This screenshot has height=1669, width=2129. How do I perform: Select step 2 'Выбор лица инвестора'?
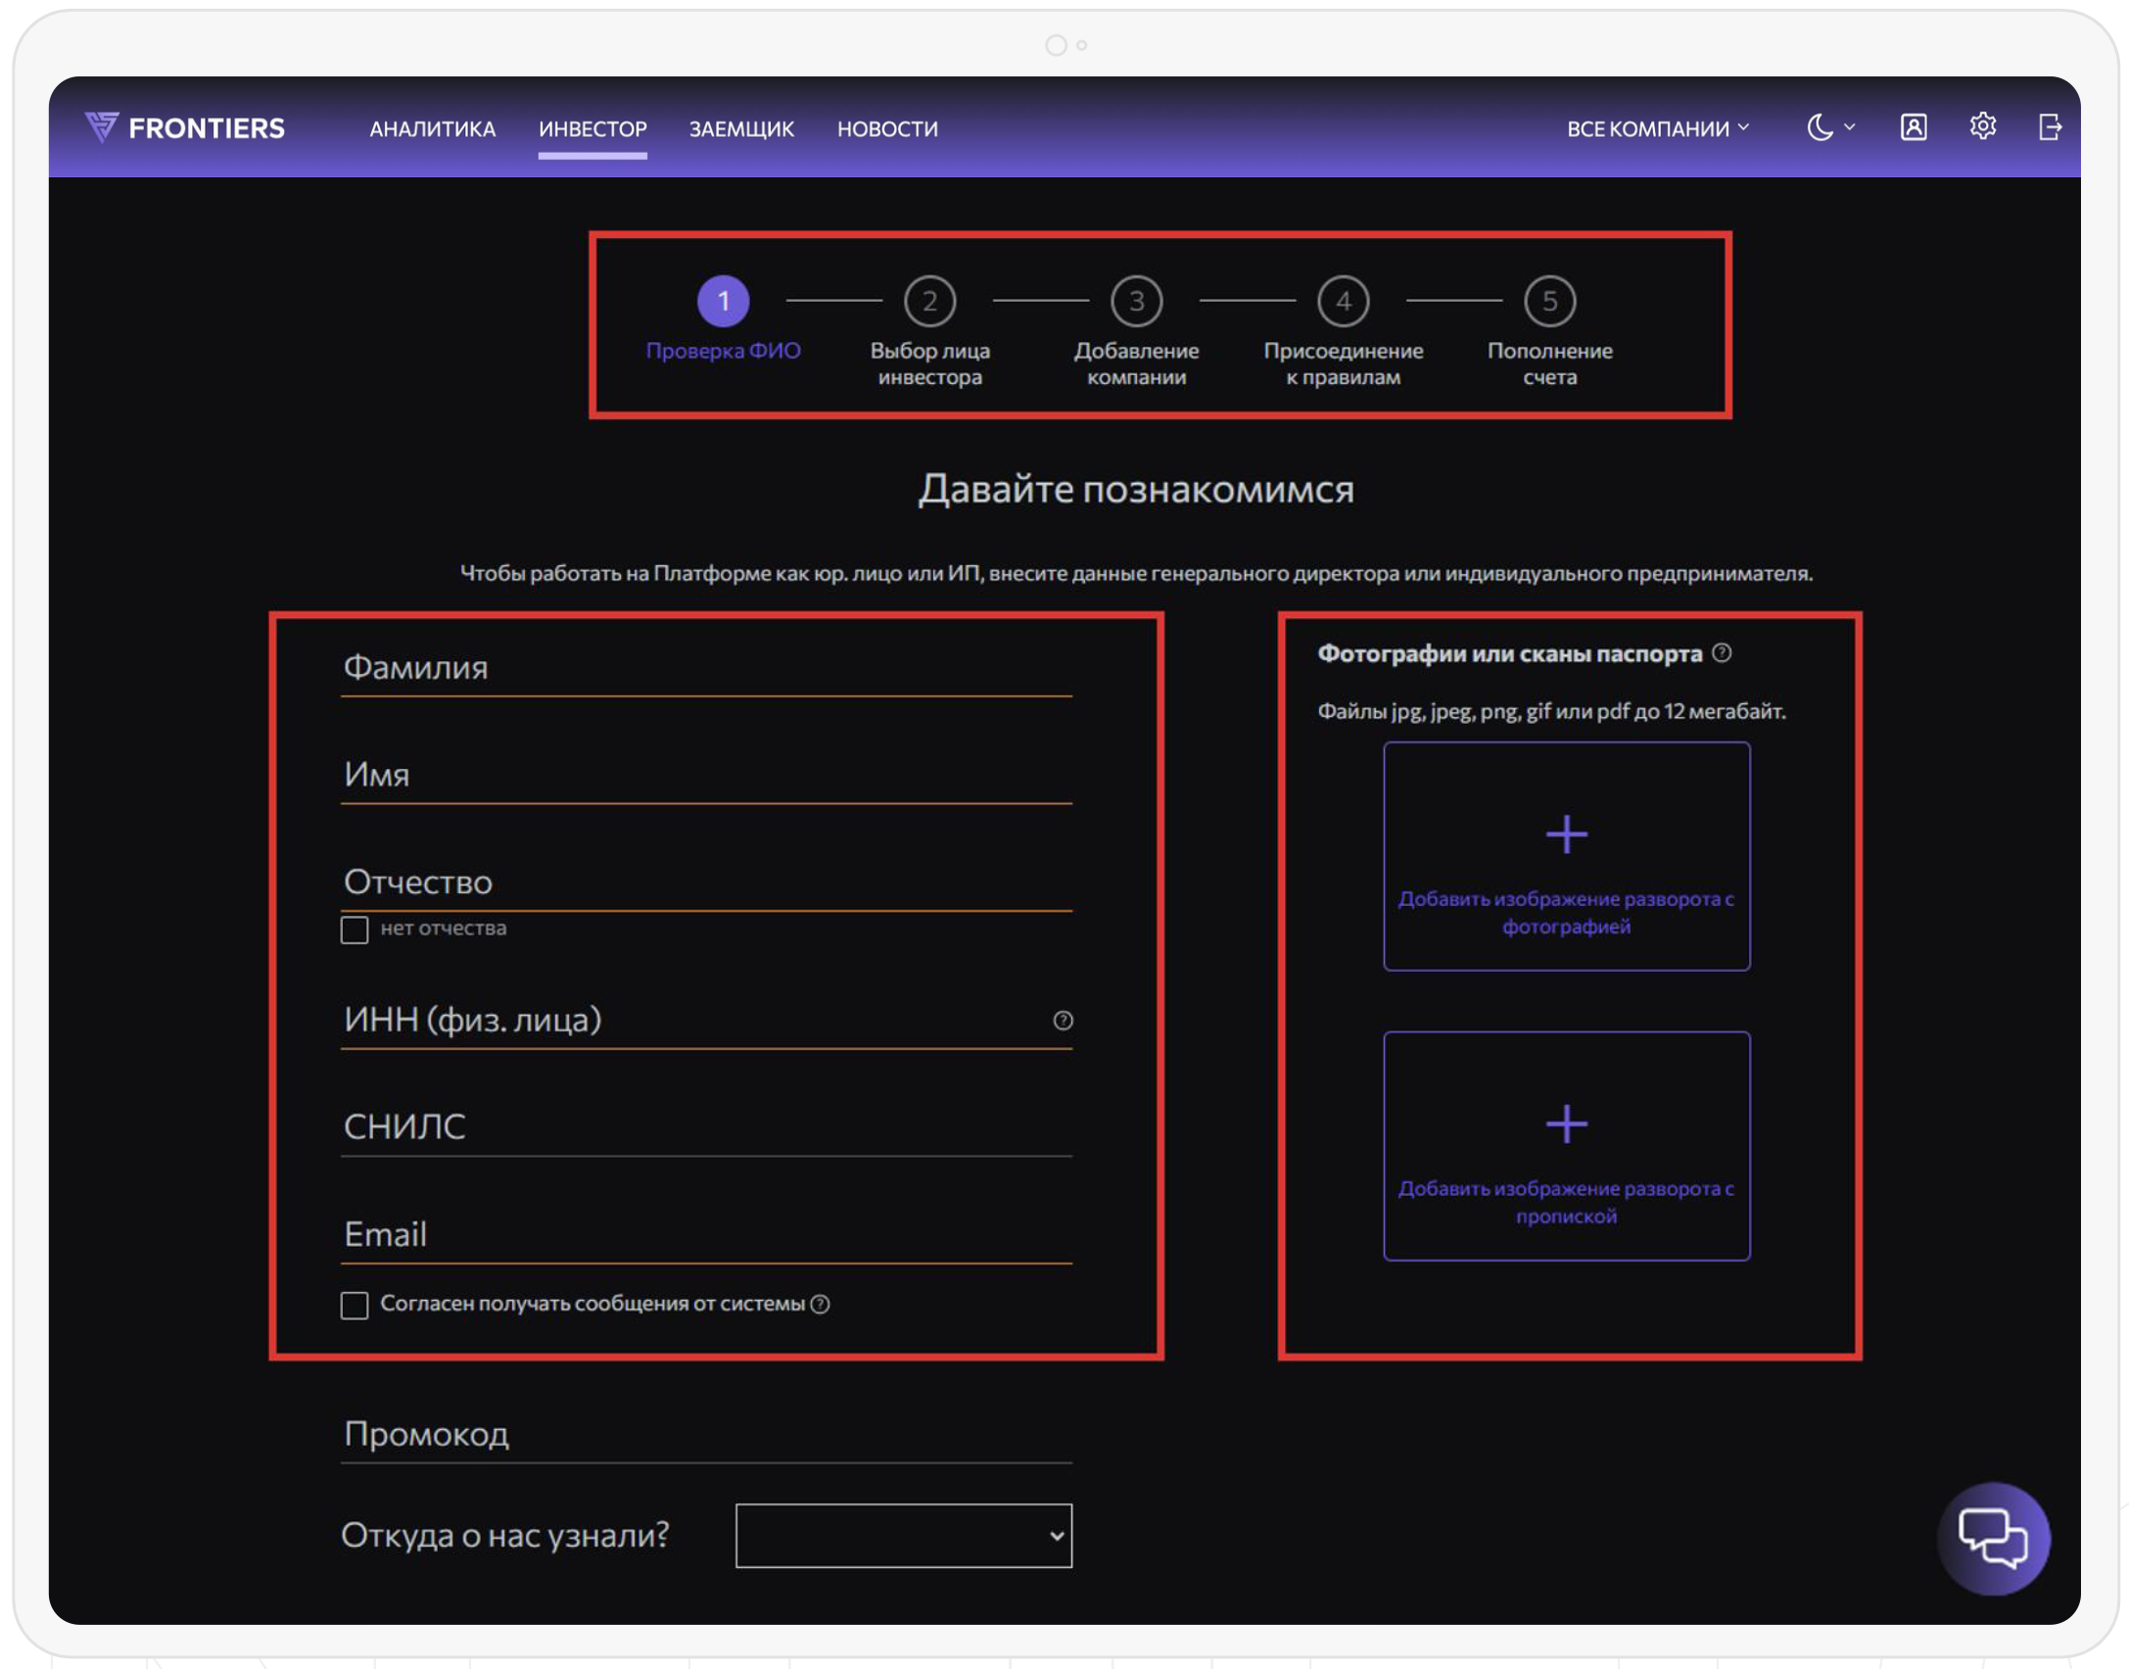point(929,302)
